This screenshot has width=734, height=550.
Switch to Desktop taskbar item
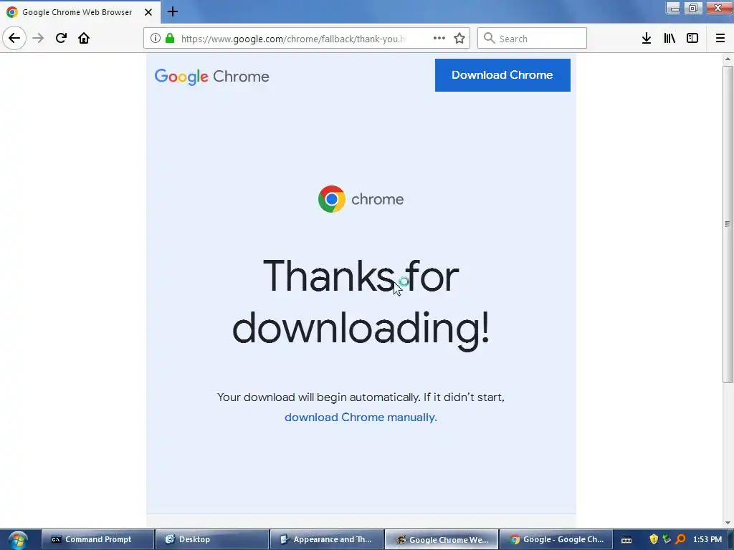pos(212,539)
